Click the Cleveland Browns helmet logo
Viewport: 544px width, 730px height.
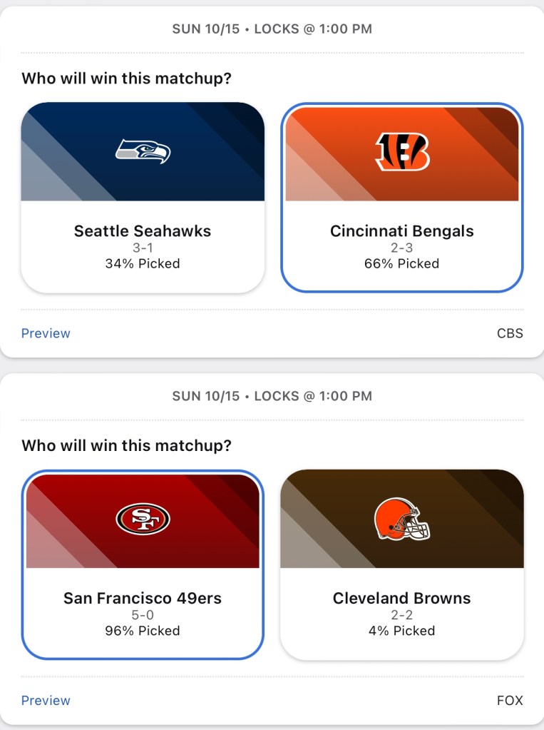point(402,519)
